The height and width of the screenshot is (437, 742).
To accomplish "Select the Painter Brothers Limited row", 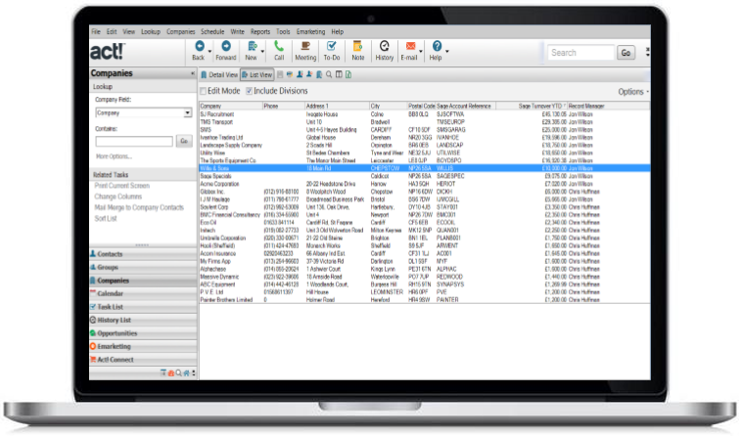I will pos(425,300).
